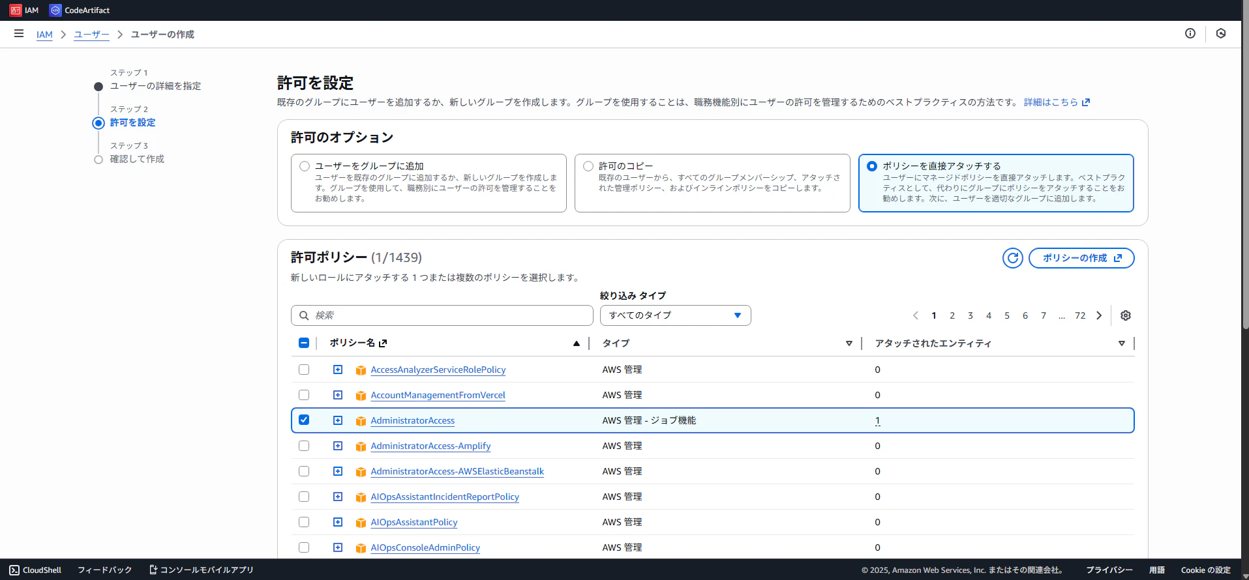Click the info circle icon in header
The image size is (1249, 580).
click(1190, 34)
